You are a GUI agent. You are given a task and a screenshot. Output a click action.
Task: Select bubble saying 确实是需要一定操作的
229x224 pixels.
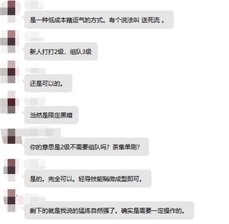coord(109,210)
